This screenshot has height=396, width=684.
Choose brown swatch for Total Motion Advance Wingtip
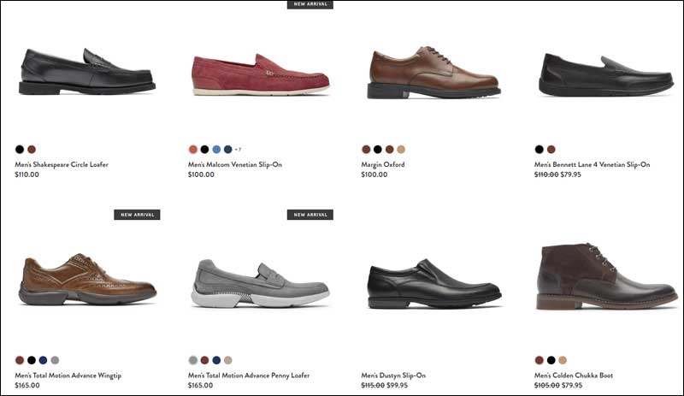pyautogui.click(x=20, y=360)
